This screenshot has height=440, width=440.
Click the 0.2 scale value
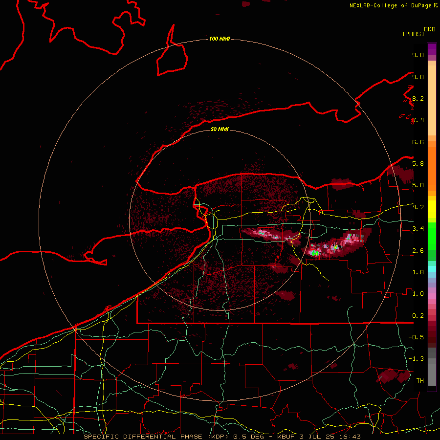[418, 316]
